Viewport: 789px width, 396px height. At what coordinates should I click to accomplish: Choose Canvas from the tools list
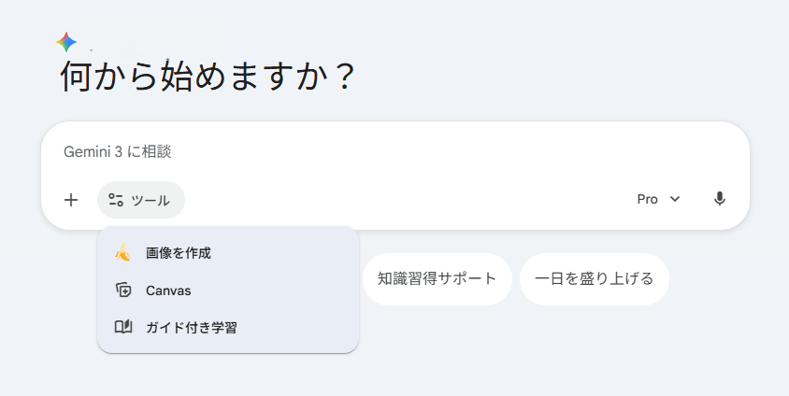[168, 290]
